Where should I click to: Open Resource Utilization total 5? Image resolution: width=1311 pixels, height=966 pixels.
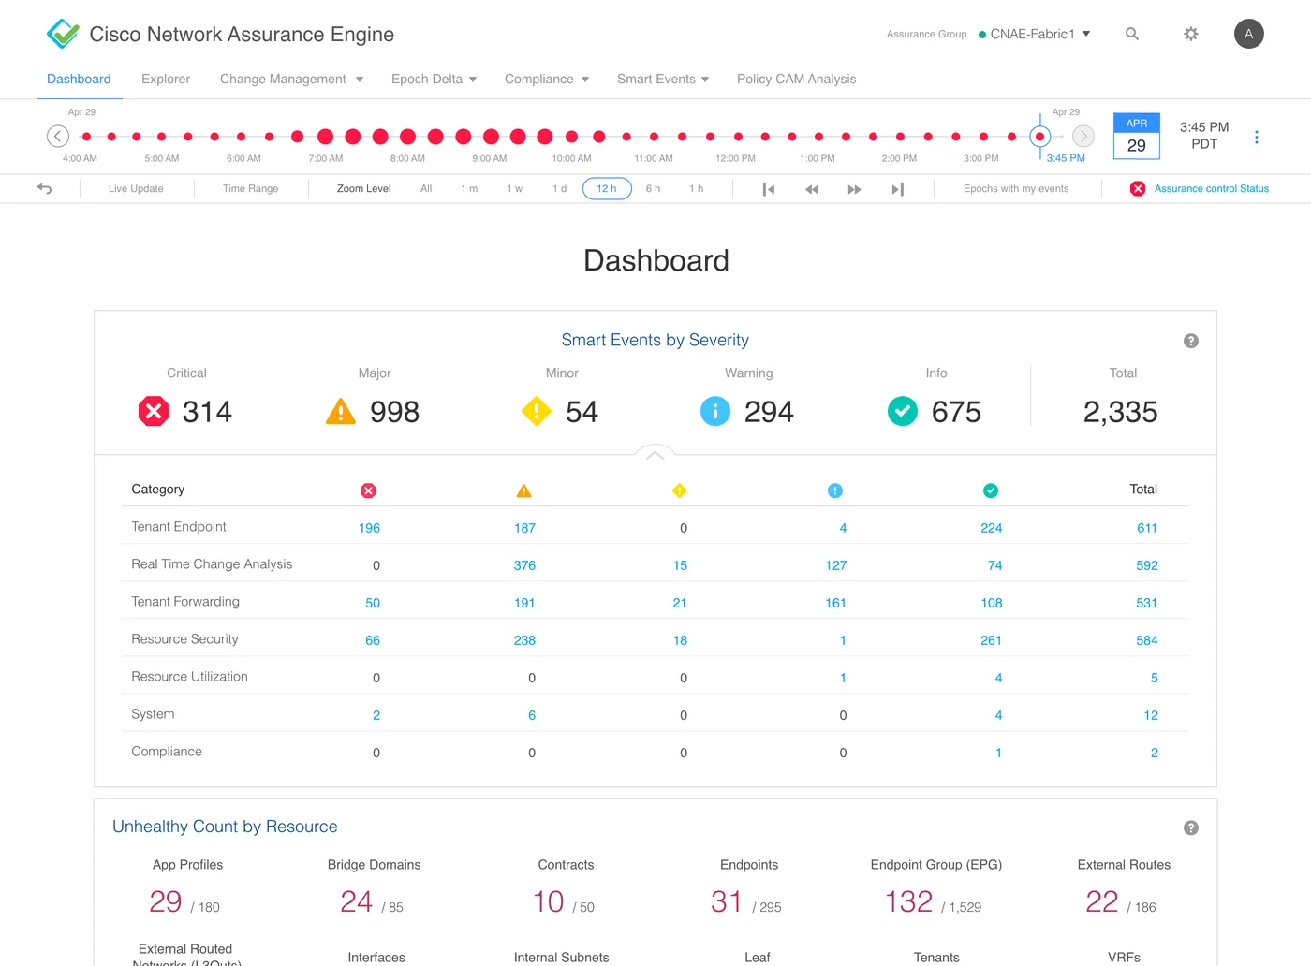[x=1154, y=678]
